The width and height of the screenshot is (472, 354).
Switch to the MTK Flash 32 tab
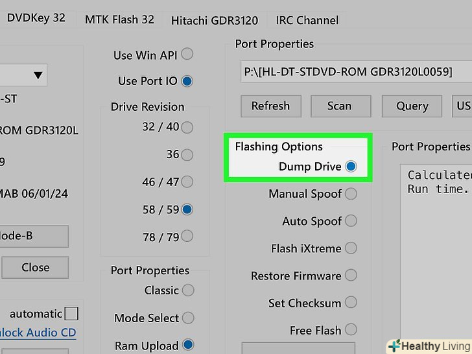pos(119,19)
